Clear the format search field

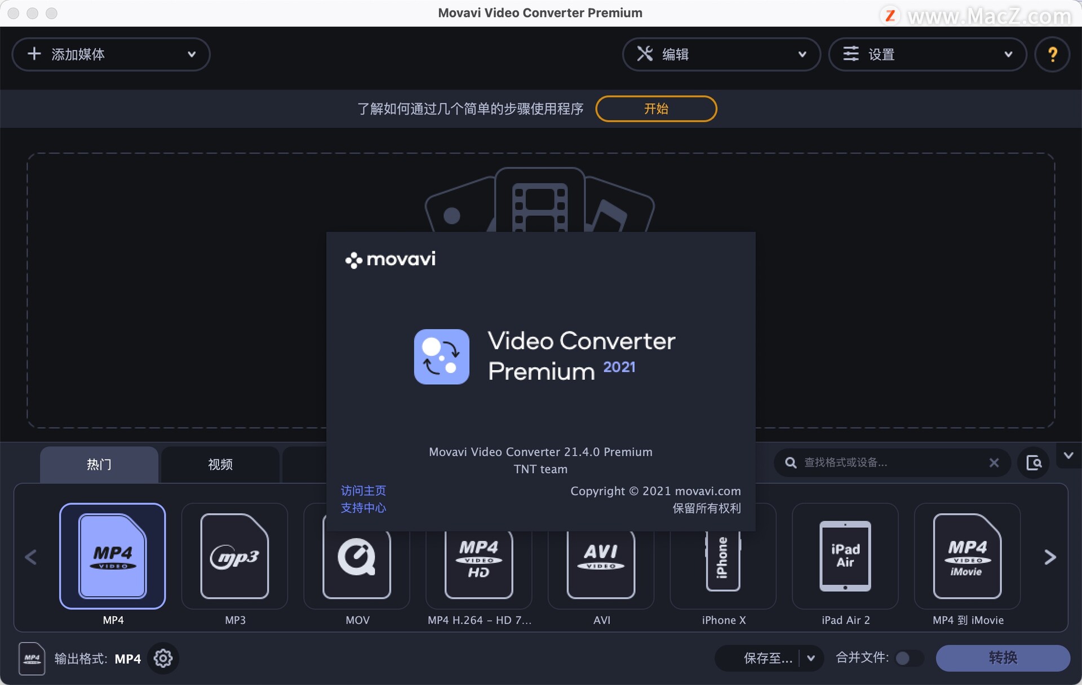pos(994,462)
